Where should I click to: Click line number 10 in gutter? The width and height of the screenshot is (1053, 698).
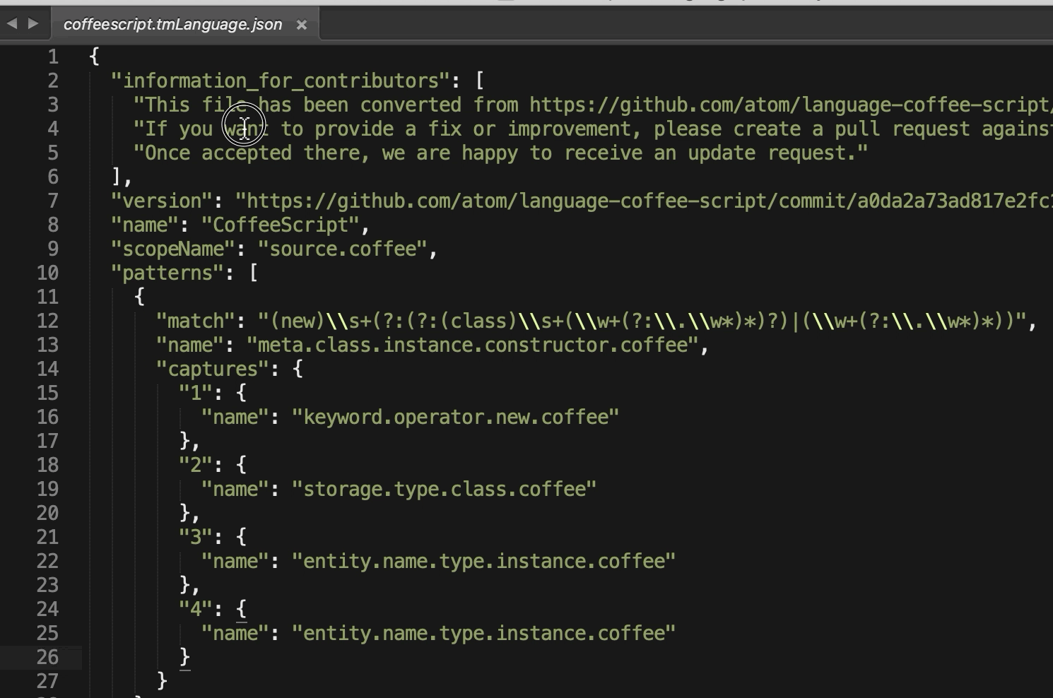click(x=47, y=273)
